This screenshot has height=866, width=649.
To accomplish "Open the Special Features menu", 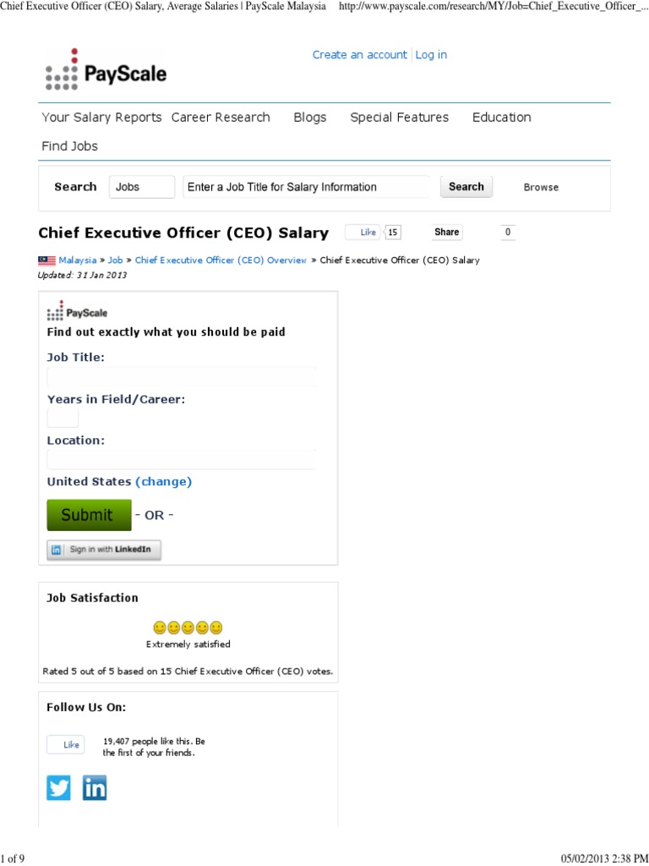I will 400,118.
